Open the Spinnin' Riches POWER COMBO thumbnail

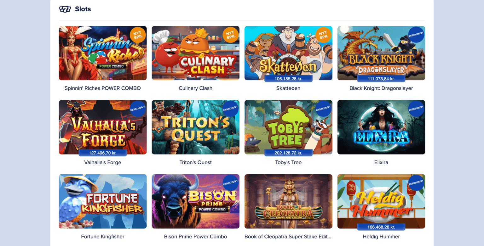pyautogui.click(x=103, y=53)
